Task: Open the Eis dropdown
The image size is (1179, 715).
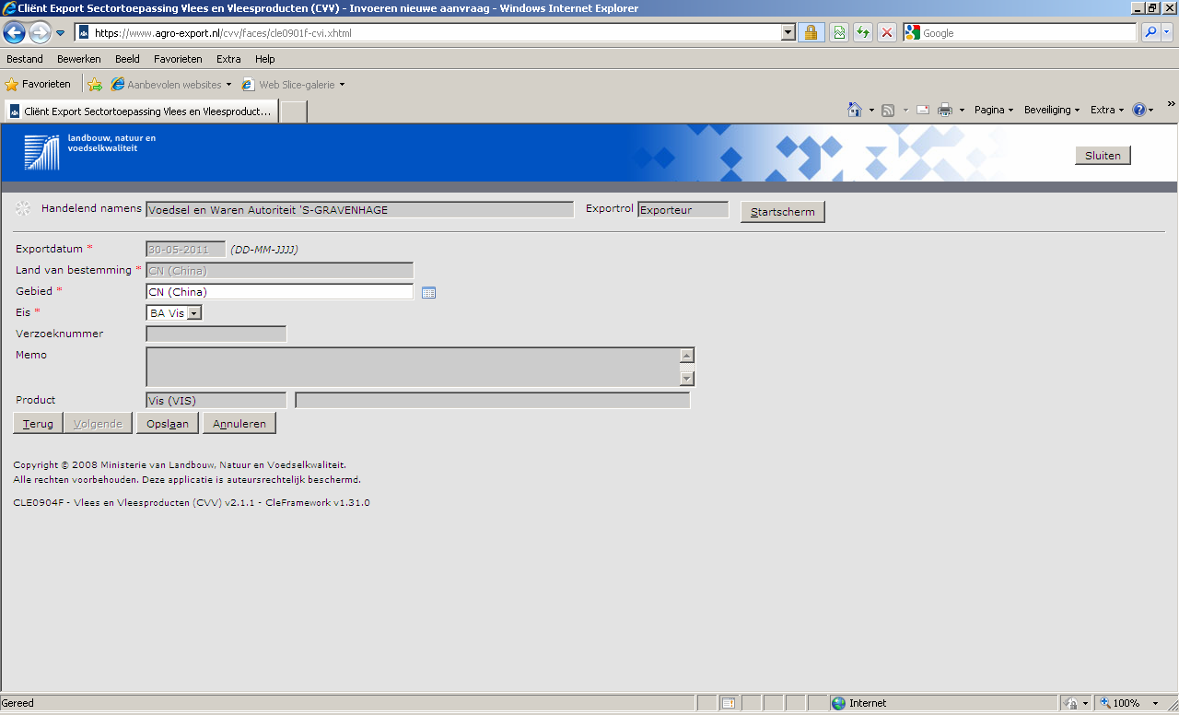Action: pyautogui.click(x=174, y=313)
